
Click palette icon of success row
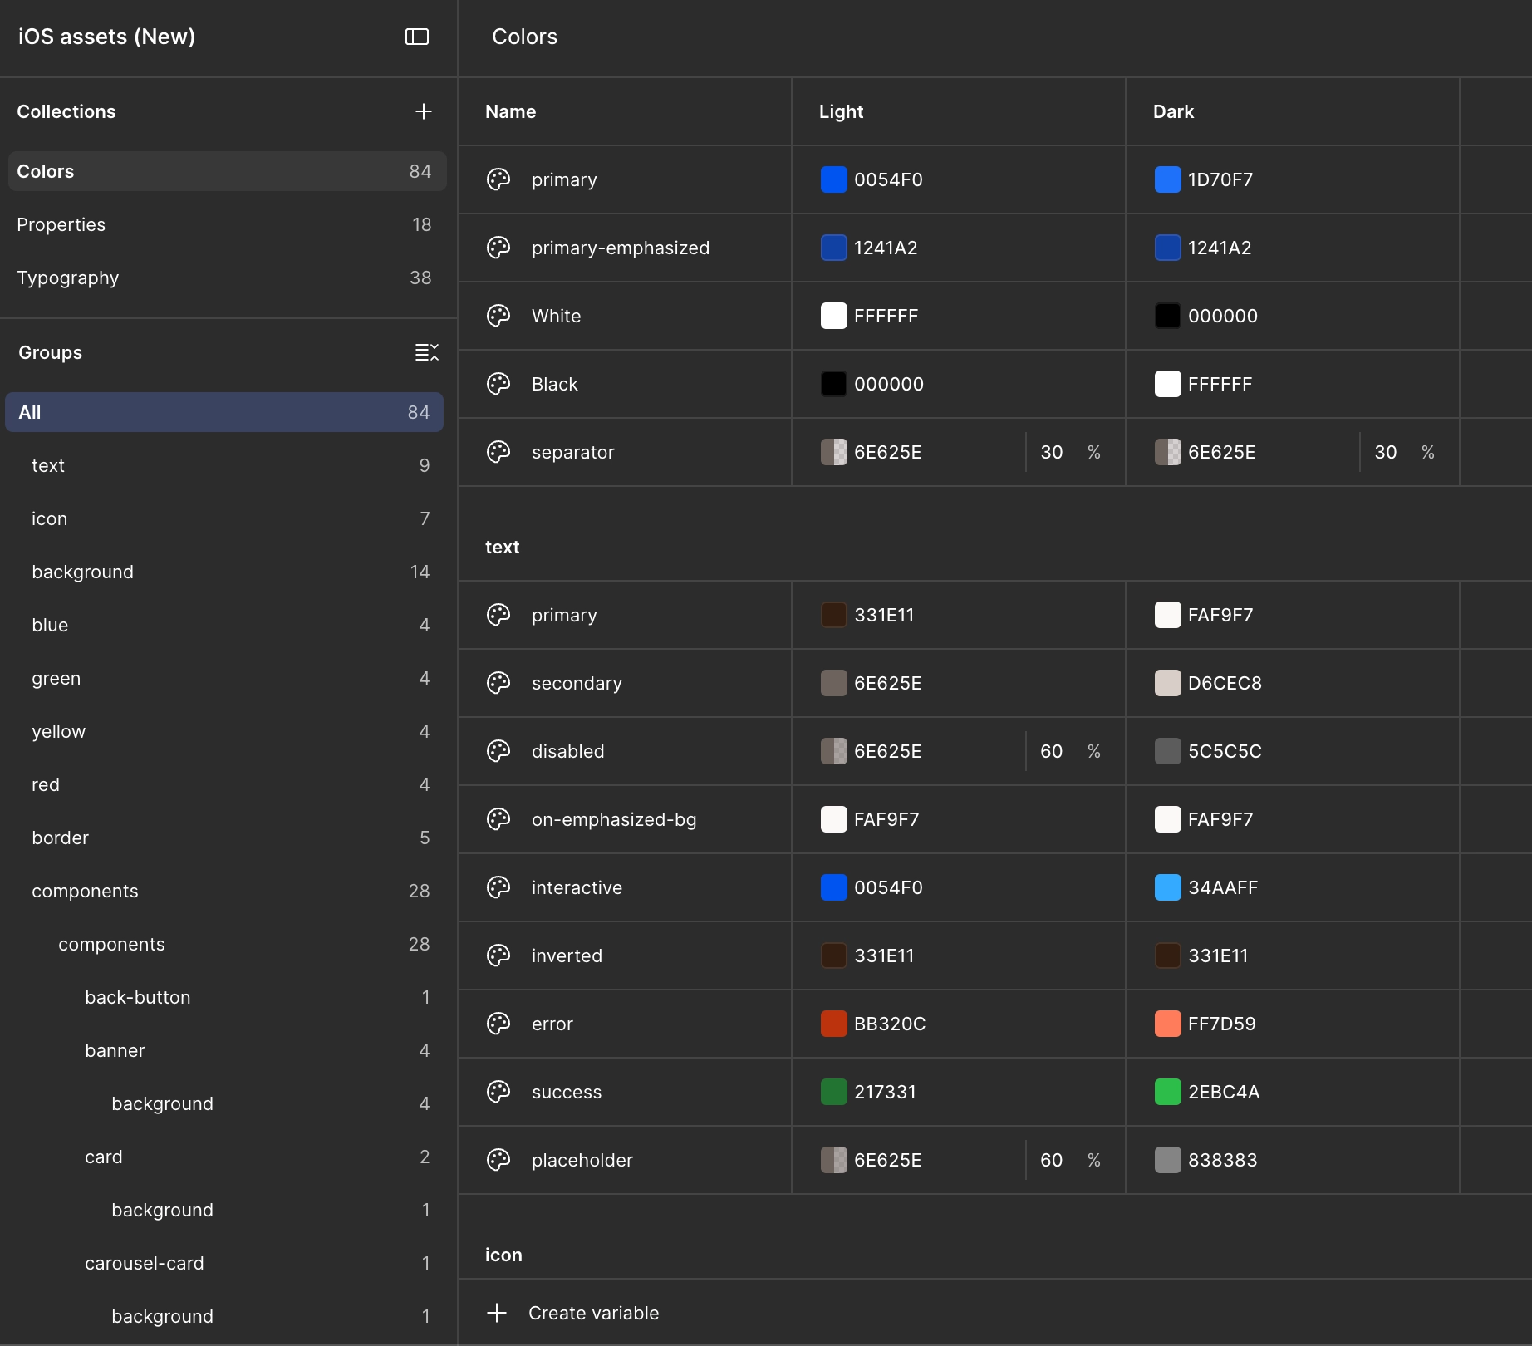498,1092
